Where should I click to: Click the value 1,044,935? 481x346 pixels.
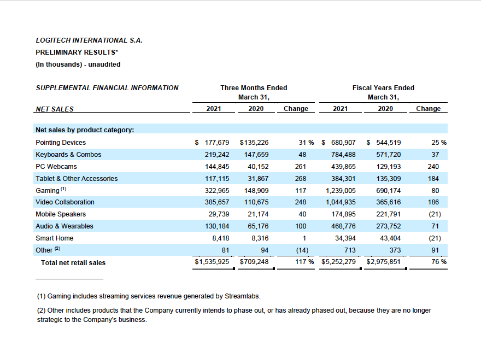coord(341,202)
